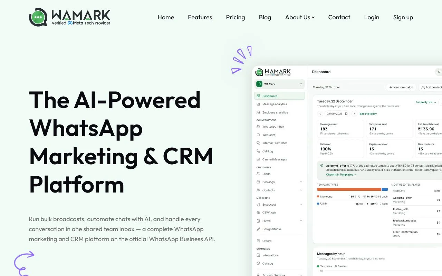Click the WhatsApp Inbox envelope icon

[x=258, y=127]
